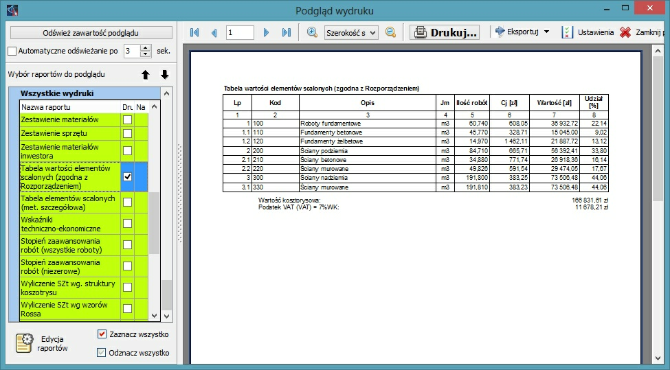Click the inner report list scrollbar thumb
670x370 pixels.
tap(154, 223)
